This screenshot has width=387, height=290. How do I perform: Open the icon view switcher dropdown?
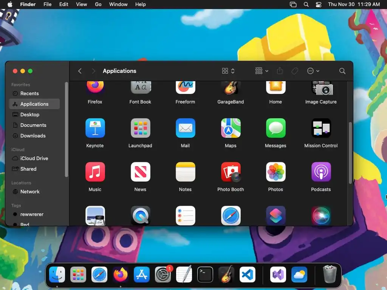(228, 71)
